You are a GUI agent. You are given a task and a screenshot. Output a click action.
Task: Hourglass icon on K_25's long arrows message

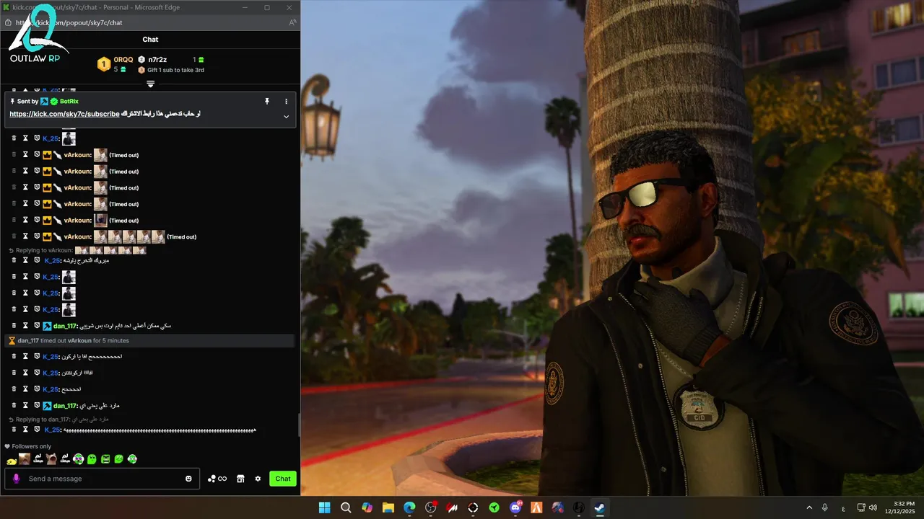pos(25,429)
